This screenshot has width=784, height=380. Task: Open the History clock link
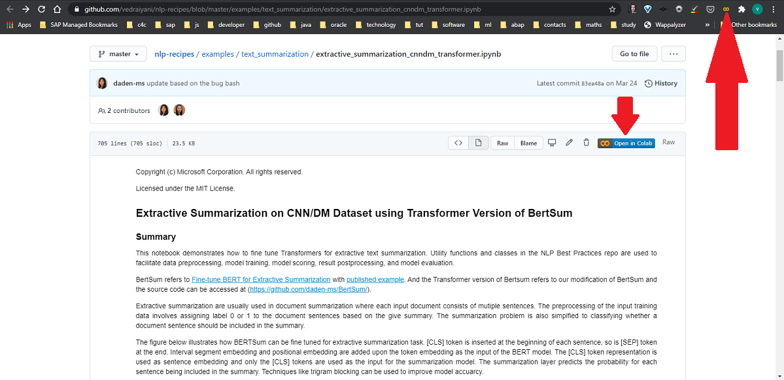pyautogui.click(x=661, y=84)
